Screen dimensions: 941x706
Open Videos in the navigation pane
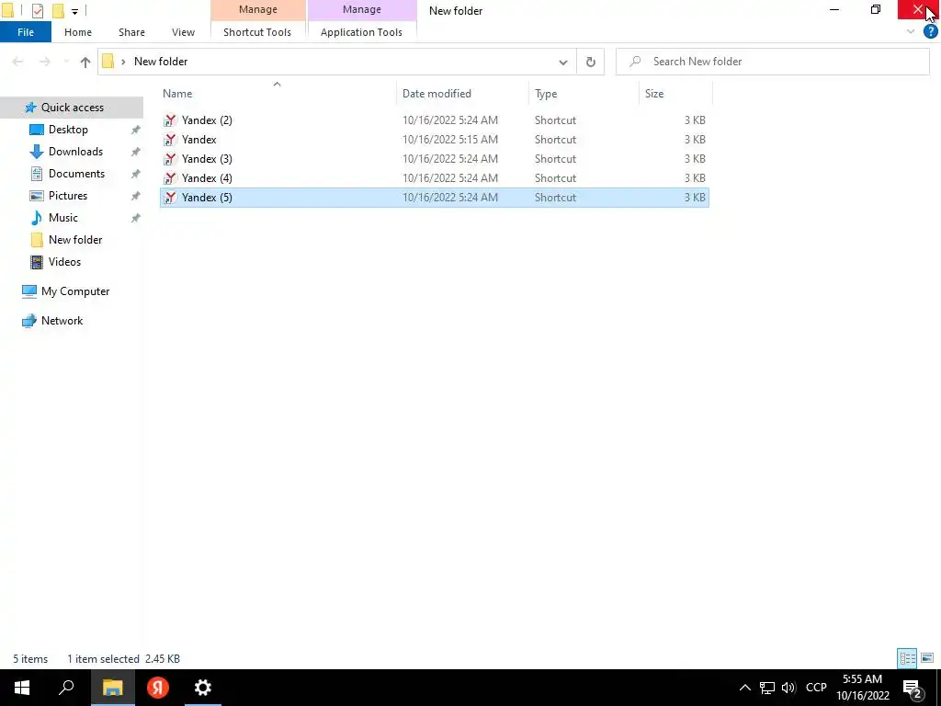click(x=64, y=262)
